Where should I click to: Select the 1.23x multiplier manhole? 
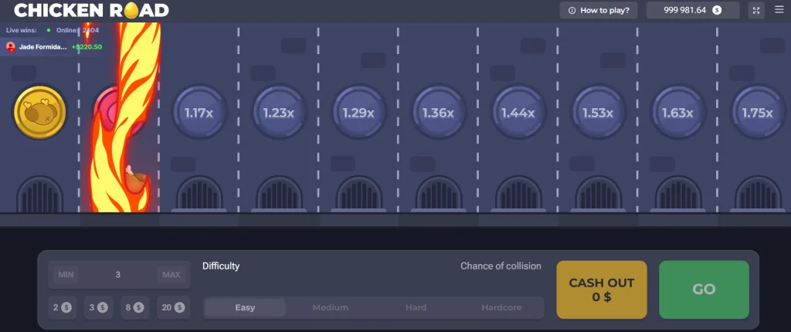pyautogui.click(x=278, y=112)
